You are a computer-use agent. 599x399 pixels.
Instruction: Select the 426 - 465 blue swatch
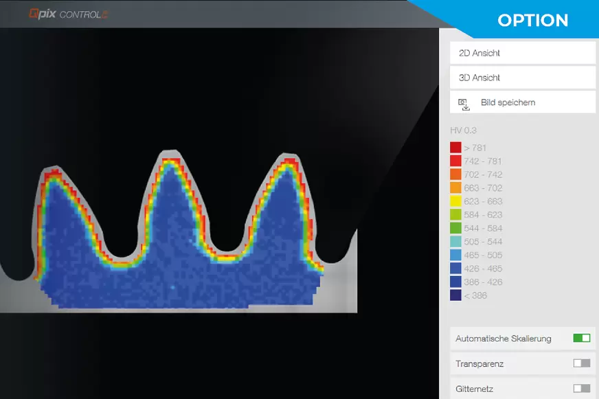455,269
